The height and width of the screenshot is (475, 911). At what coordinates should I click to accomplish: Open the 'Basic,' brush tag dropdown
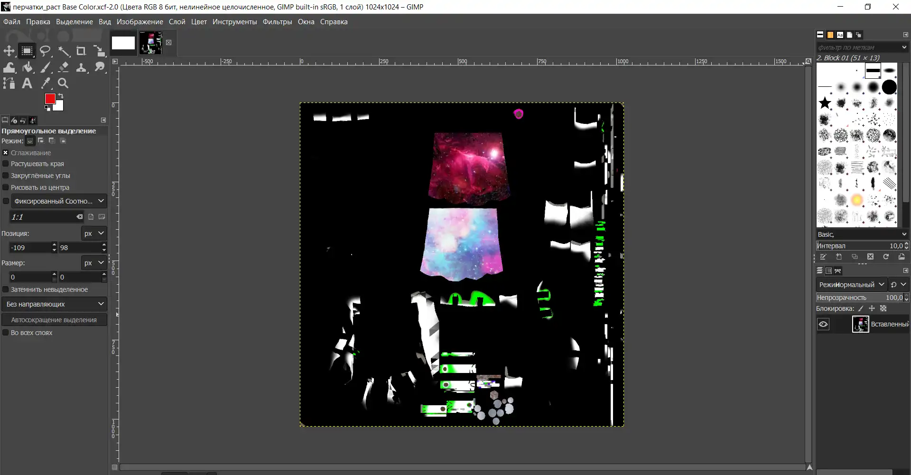pyautogui.click(x=862, y=234)
